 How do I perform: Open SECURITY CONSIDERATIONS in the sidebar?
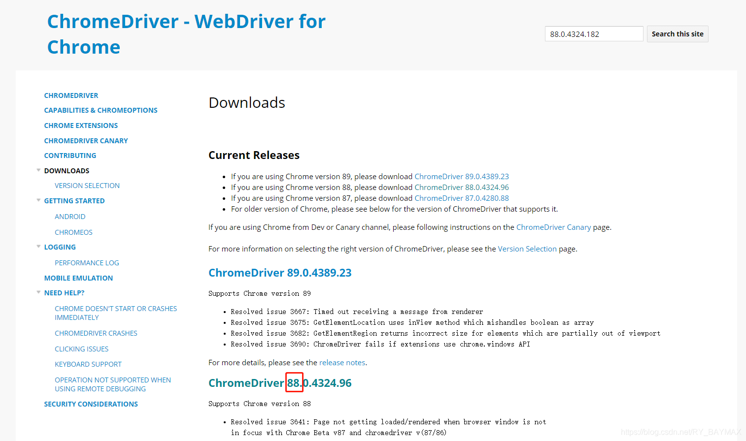click(91, 404)
